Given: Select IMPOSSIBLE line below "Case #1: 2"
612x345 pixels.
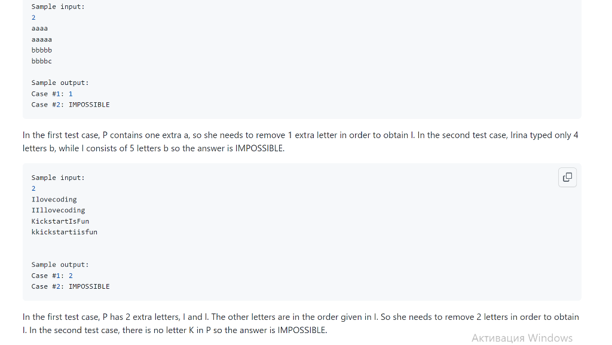Looking at the screenshot, I should click(71, 286).
